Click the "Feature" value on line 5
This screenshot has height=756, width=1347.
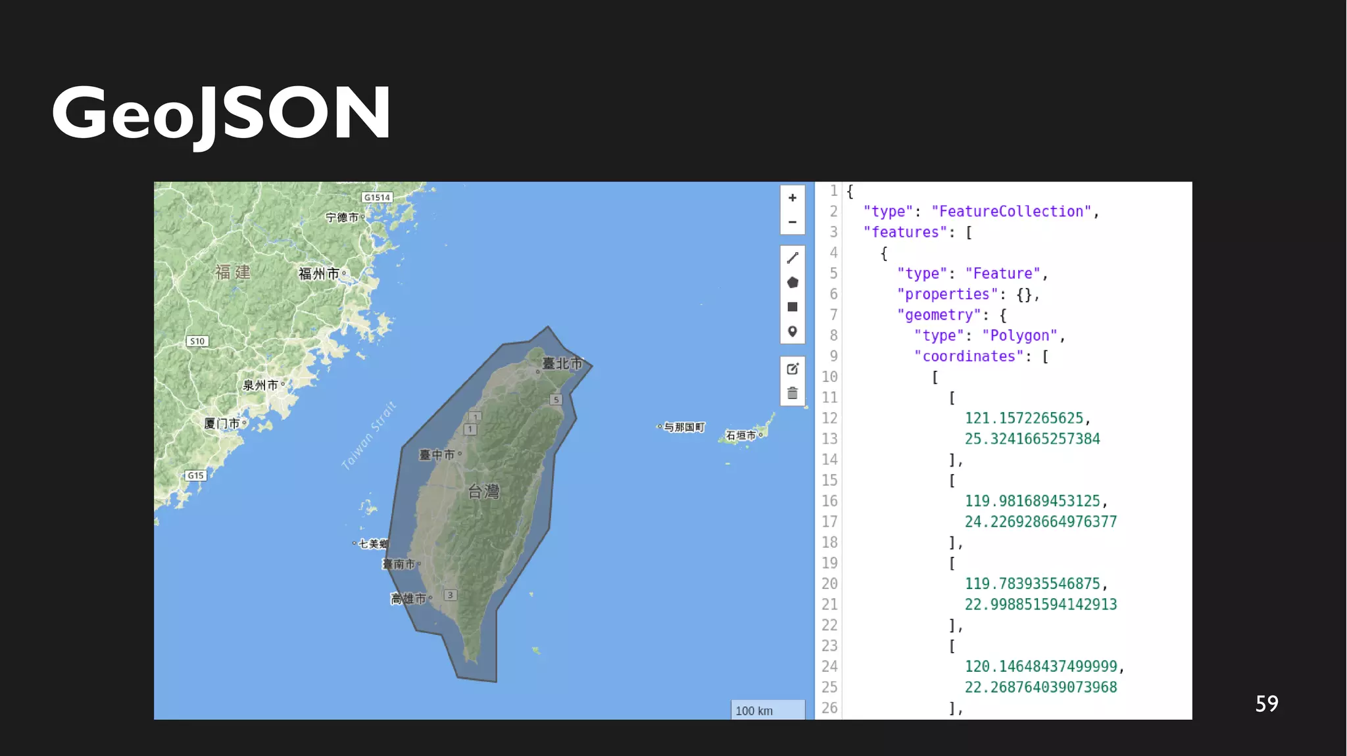point(1002,273)
